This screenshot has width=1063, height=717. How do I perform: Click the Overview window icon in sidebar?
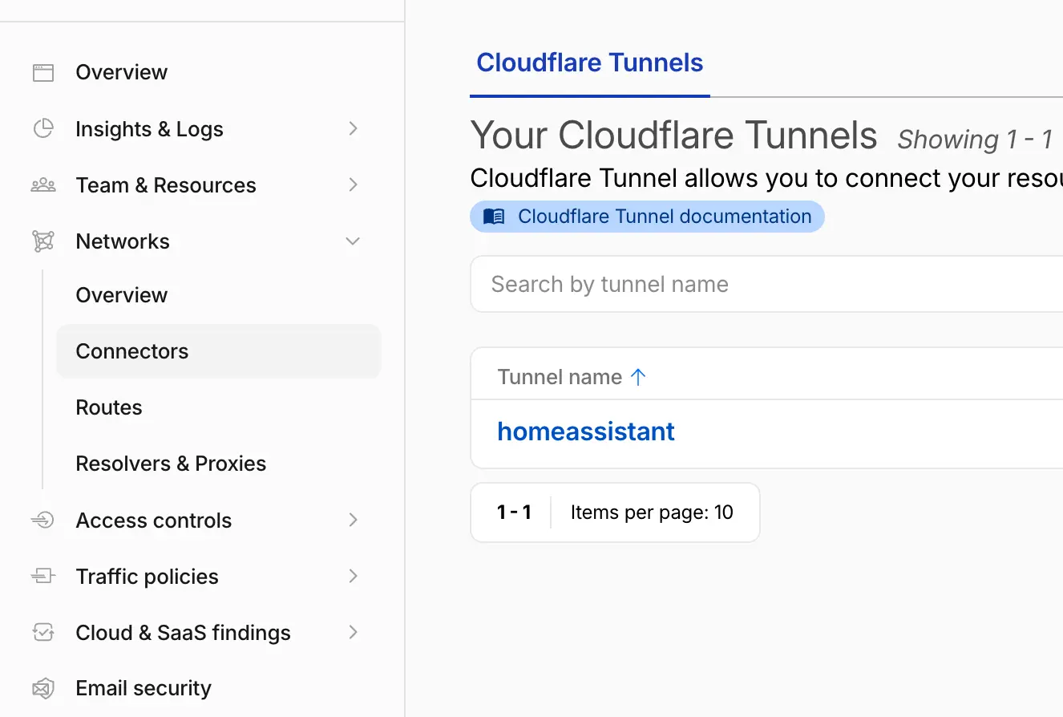pos(42,73)
